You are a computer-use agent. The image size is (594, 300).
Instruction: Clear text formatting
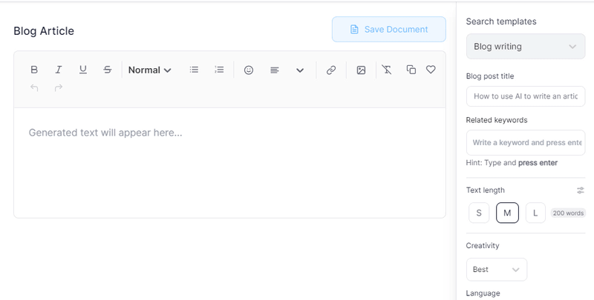pos(387,70)
